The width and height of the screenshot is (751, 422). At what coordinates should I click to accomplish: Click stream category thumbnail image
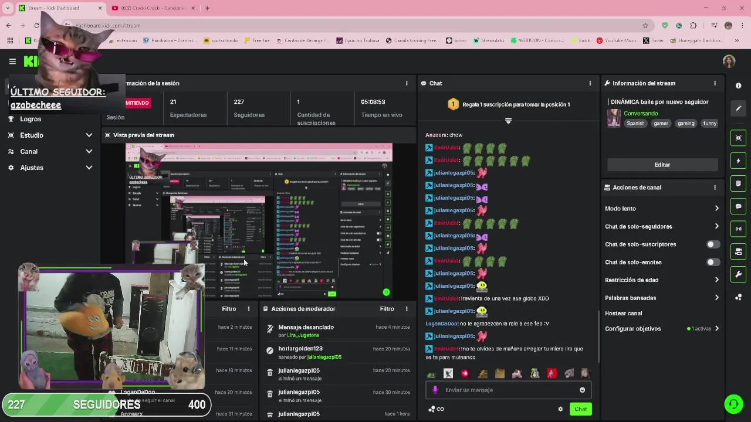coord(614,118)
